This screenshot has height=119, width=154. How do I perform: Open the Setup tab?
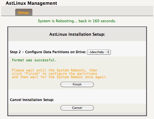point(24,12)
